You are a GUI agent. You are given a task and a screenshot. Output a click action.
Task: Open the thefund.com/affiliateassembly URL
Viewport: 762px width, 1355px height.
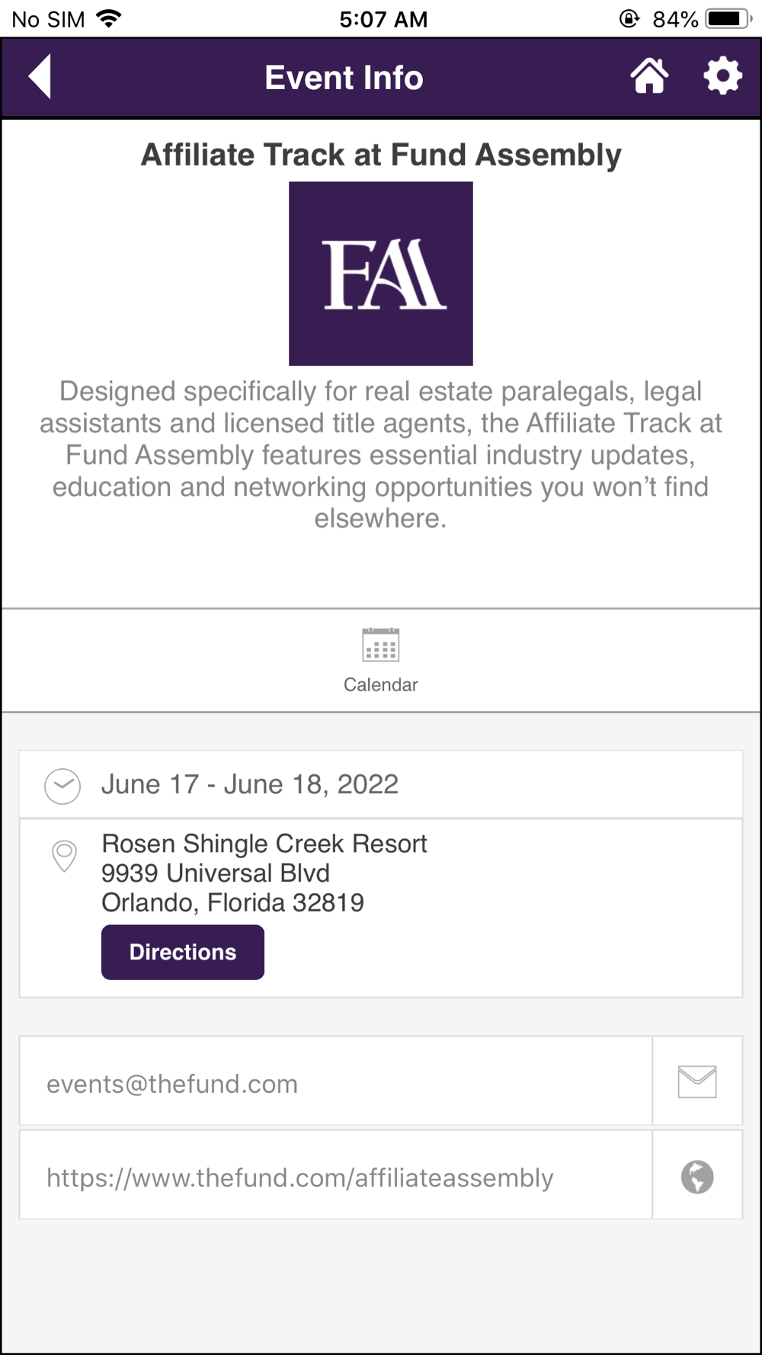click(x=299, y=1178)
